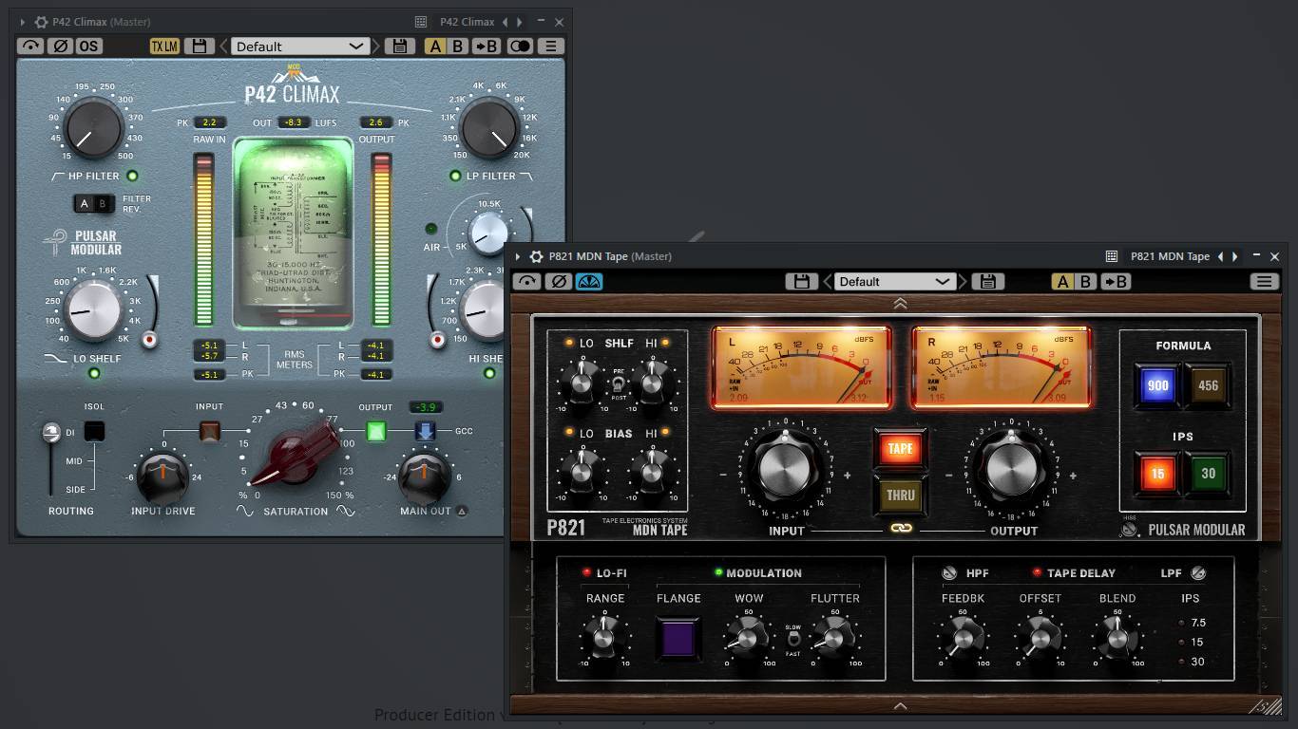Toggle input/output link chain icon
The width and height of the screenshot is (1298, 729).
[x=900, y=528]
